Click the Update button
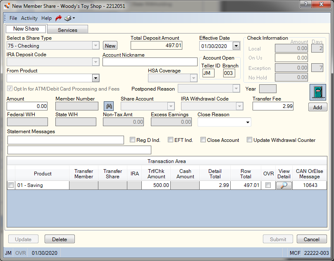Screen dimensions: 334x261 click(23, 239)
